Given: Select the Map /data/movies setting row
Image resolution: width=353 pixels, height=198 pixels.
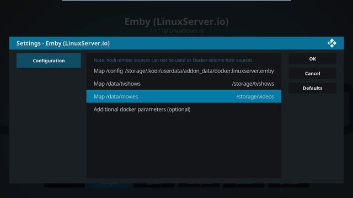Looking at the screenshot, I should tap(184, 96).
